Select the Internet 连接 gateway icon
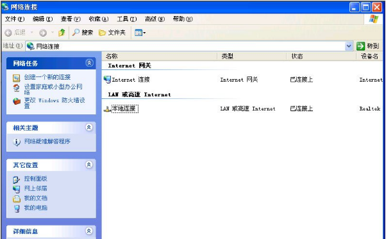This screenshot has width=386, height=239. (x=107, y=80)
